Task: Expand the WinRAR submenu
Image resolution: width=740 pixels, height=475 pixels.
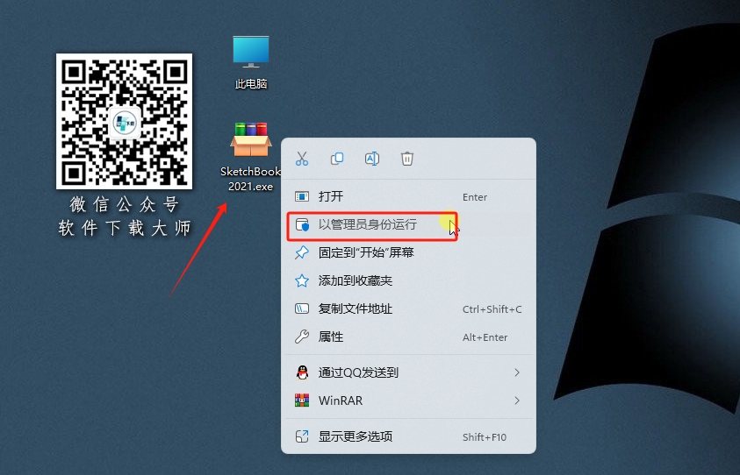Action: (408, 401)
